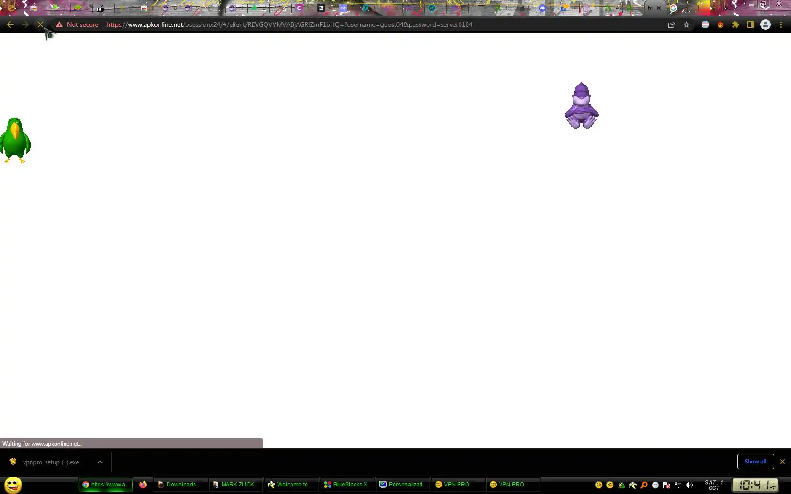Switch to the Discord tab
Viewport: 791px width, 494px height.
(x=542, y=8)
